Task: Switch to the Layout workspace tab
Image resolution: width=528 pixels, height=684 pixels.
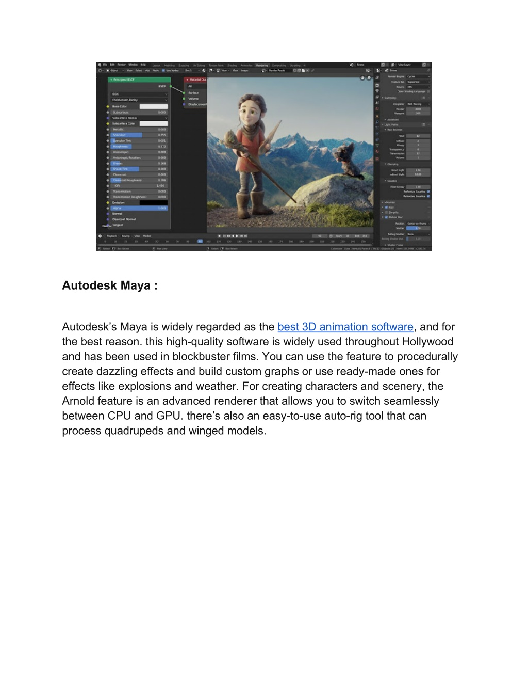Action: [x=156, y=66]
